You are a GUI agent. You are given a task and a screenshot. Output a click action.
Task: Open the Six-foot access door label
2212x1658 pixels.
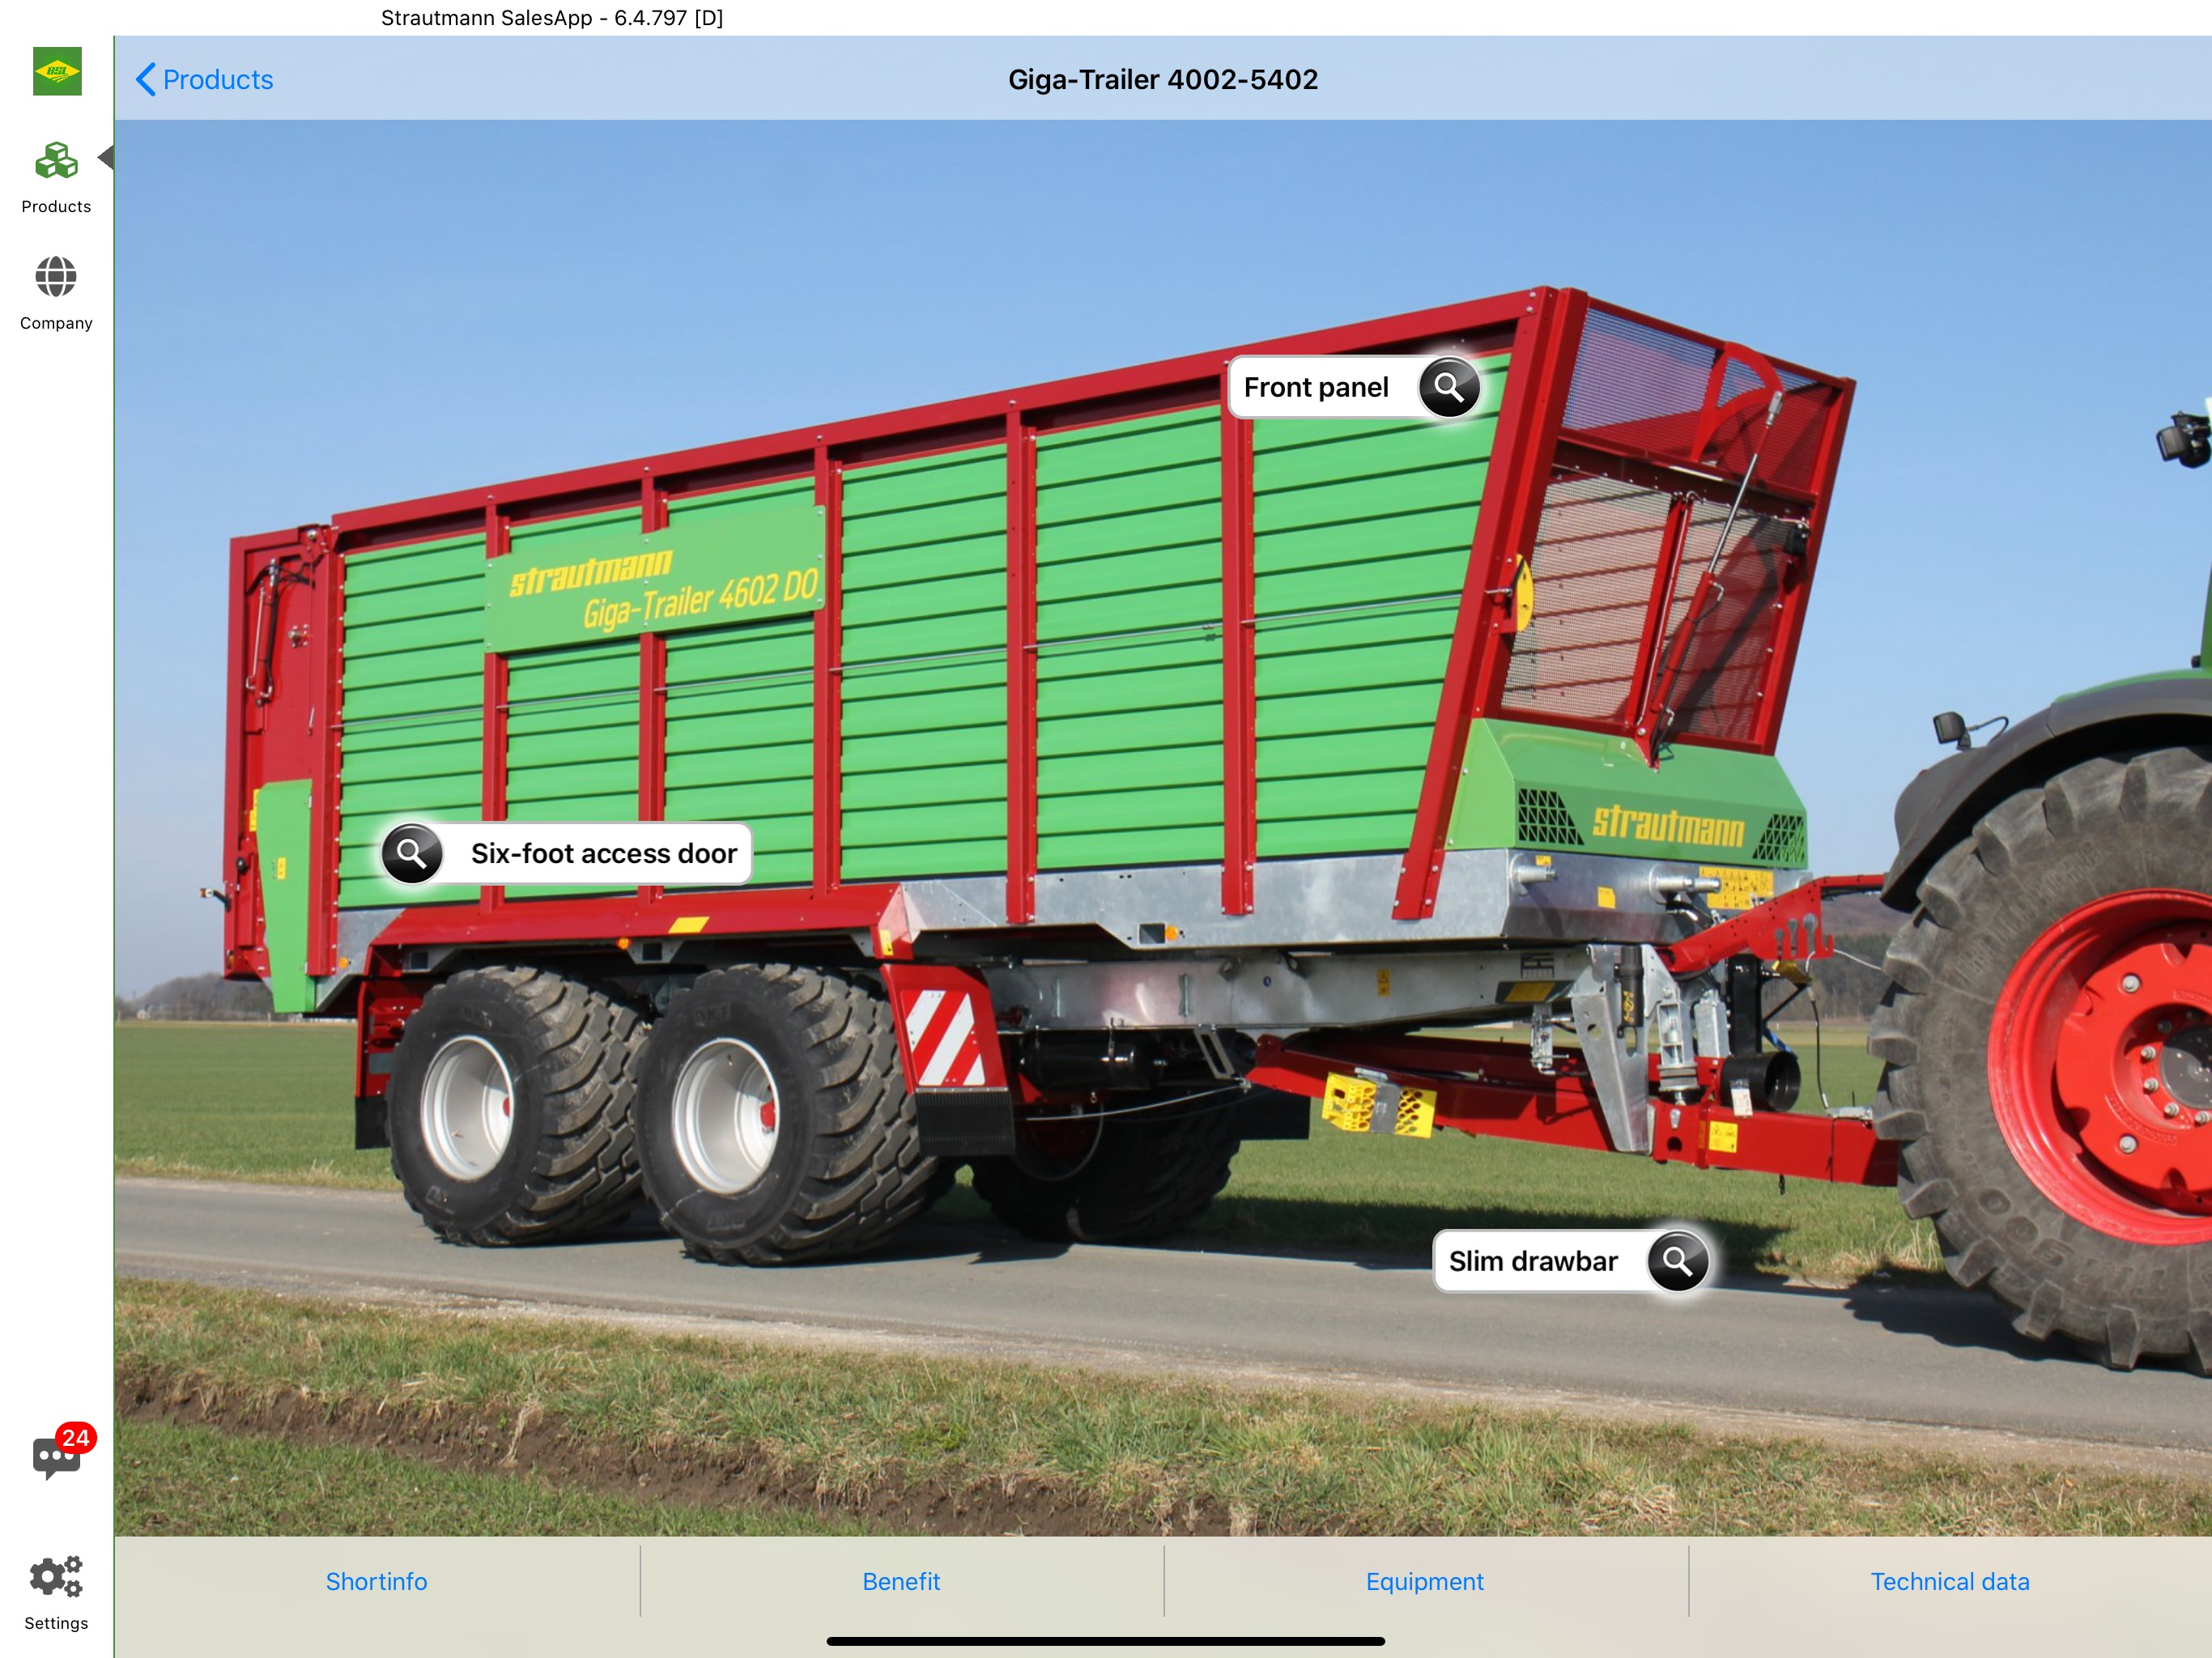(603, 853)
